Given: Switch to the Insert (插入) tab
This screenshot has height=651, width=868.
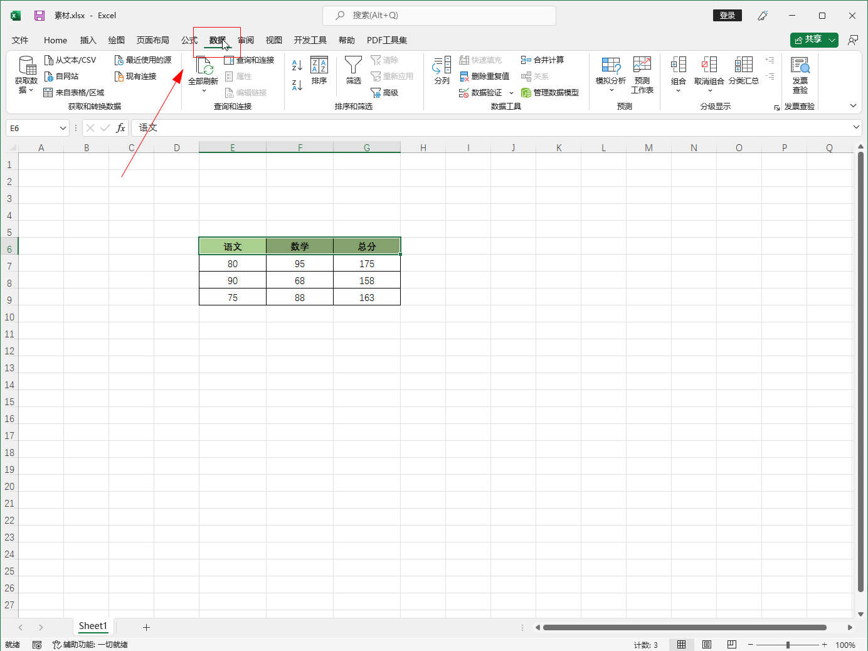Looking at the screenshot, I should (x=88, y=40).
